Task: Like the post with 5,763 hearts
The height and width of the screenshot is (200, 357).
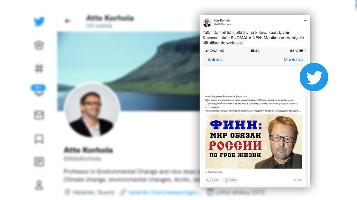Action: coord(213,180)
